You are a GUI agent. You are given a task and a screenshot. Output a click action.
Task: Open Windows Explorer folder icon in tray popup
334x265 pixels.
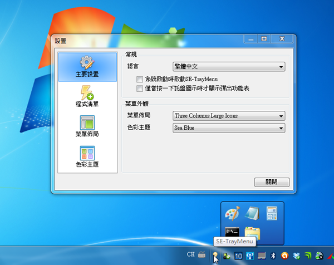[252, 232]
